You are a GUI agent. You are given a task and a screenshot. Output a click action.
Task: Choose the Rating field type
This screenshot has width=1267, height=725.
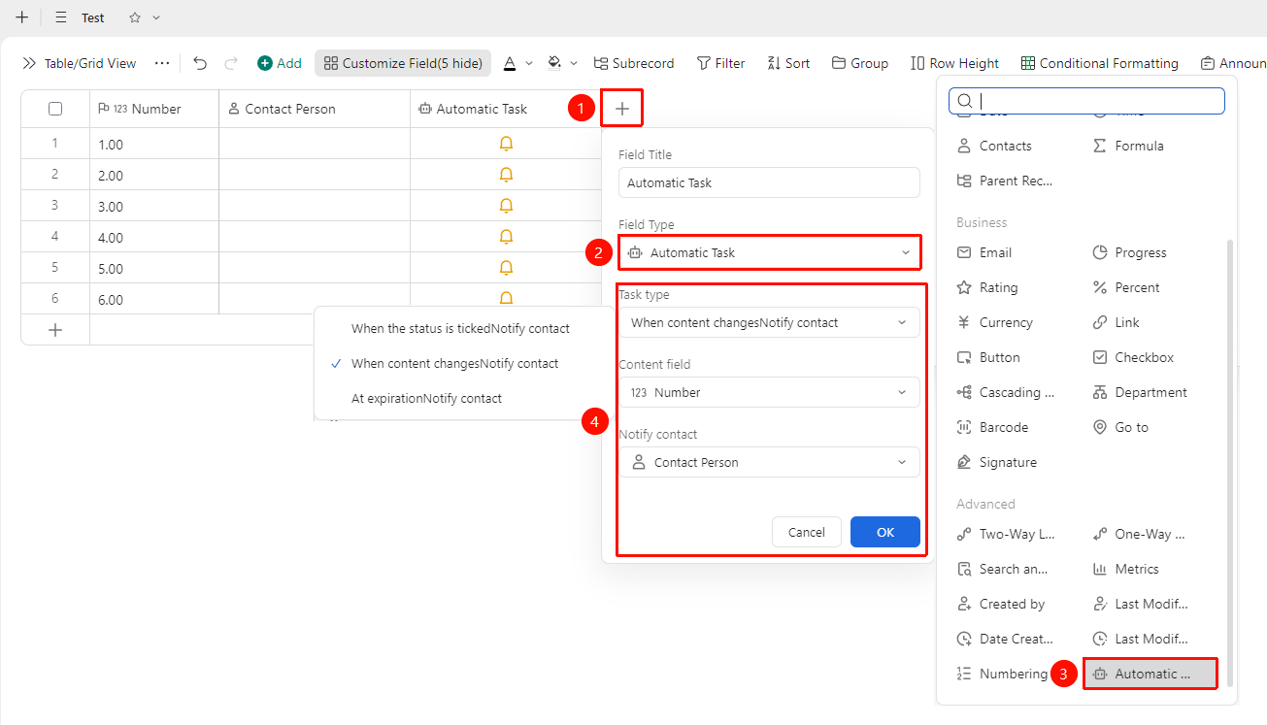point(987,287)
